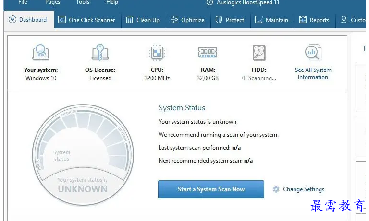Click the Reports clipboard icon

[x=303, y=20]
